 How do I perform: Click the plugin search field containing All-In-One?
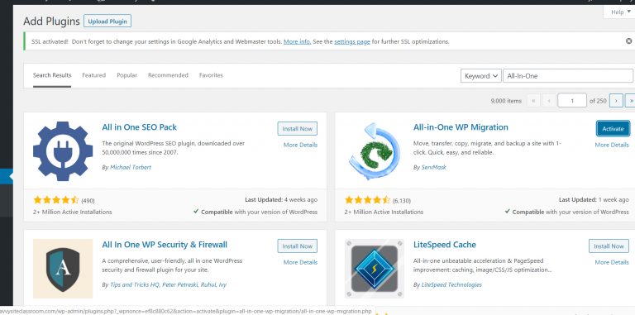[x=568, y=76]
